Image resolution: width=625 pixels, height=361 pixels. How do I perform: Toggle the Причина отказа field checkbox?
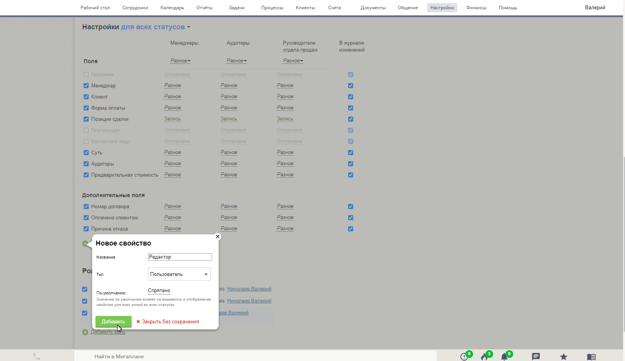[86, 229]
